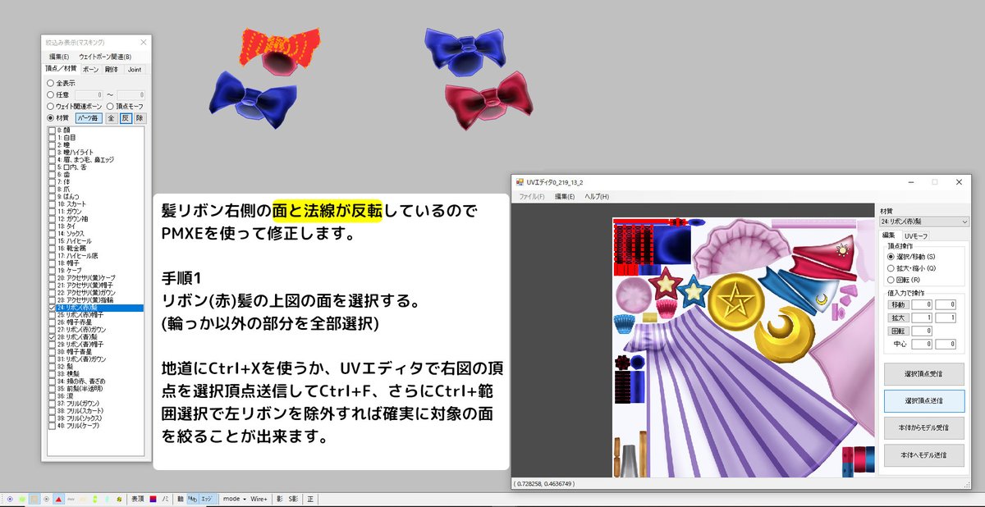Toggle the gray circle icon in bottom toolbar
The image size is (985, 507).
point(47,499)
